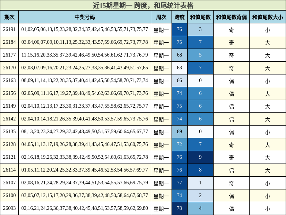286x215 pixels.
Task: Click span value 76 in row 26191
Action: [180, 30]
